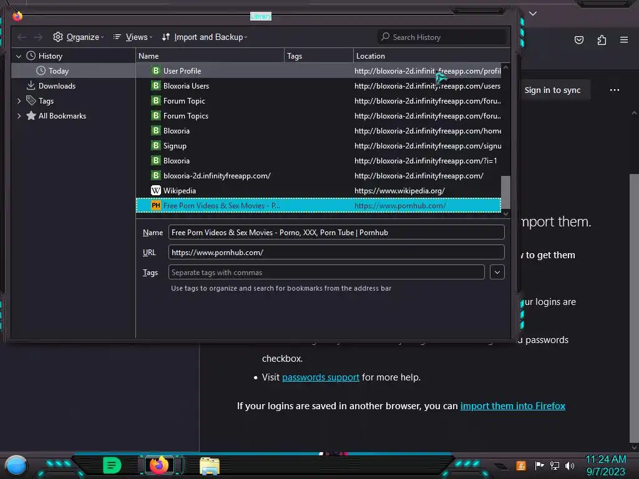Open File Explorer from taskbar

(210, 465)
